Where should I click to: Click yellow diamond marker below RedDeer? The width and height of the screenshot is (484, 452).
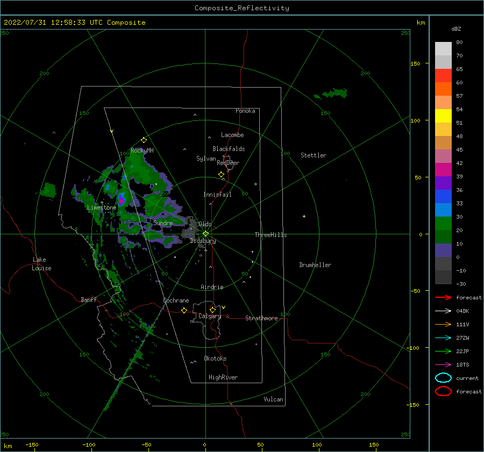click(221, 175)
